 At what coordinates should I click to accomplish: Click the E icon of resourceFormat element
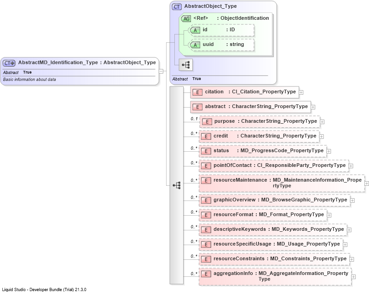[x=206, y=215]
